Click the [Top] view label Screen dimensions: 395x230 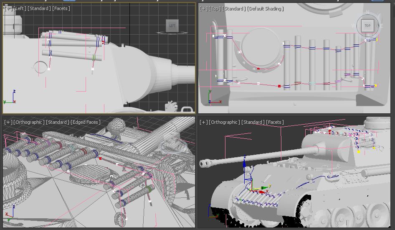[x=215, y=9]
